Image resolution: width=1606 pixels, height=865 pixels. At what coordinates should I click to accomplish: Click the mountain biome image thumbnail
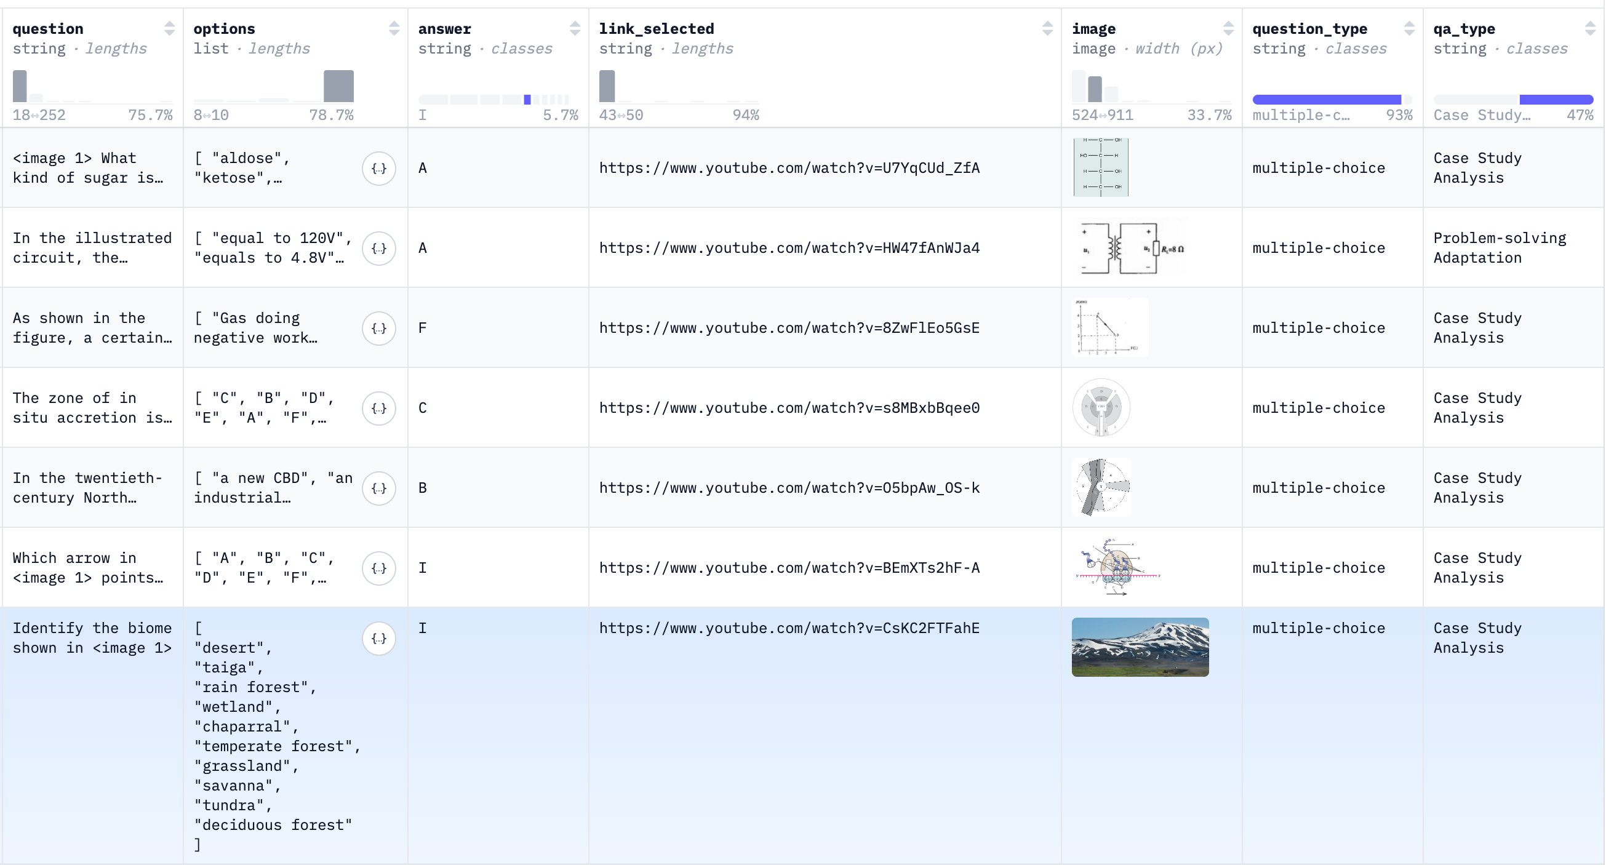pos(1140,647)
